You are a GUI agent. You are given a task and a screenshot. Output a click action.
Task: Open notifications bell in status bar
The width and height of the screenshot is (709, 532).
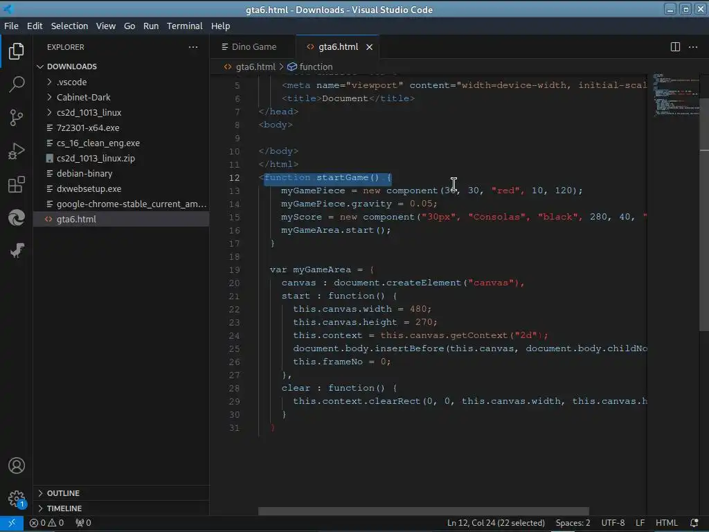pos(694,523)
